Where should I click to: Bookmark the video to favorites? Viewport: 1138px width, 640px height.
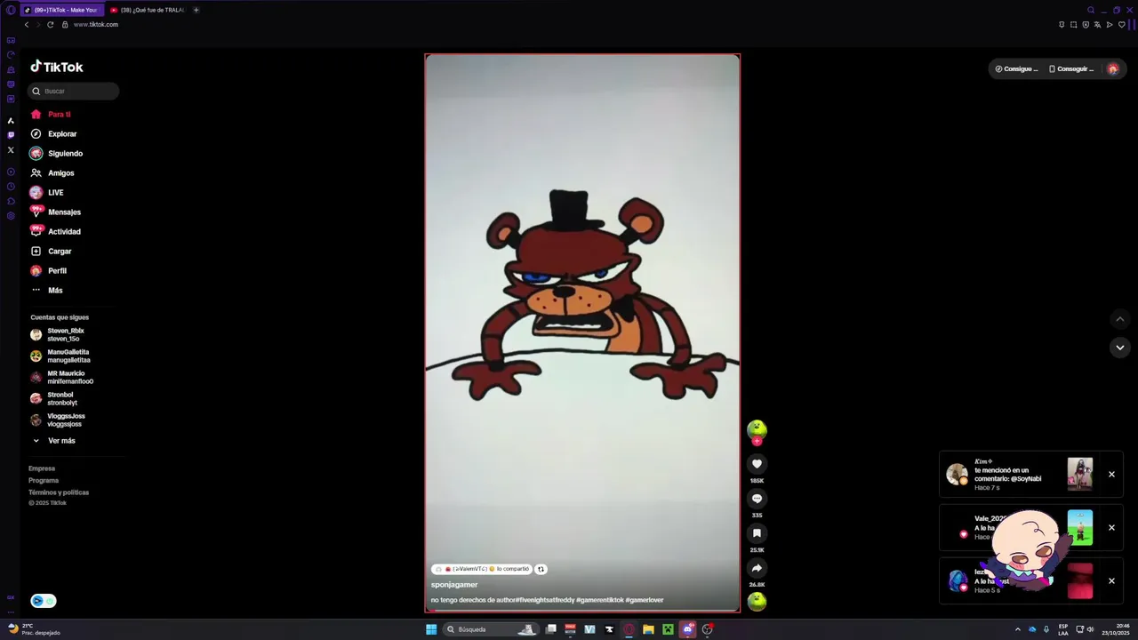coord(757,533)
